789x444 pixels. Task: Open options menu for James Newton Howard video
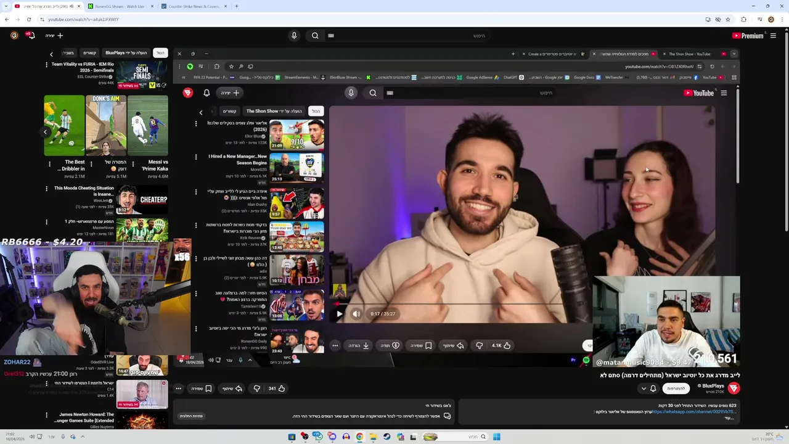coord(46,415)
